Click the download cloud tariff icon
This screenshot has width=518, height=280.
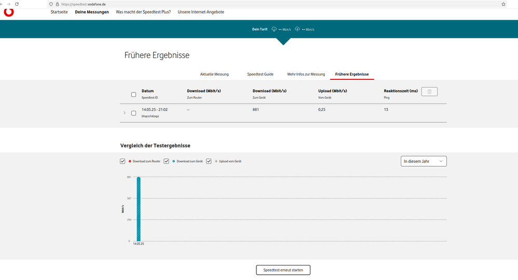(274, 29)
